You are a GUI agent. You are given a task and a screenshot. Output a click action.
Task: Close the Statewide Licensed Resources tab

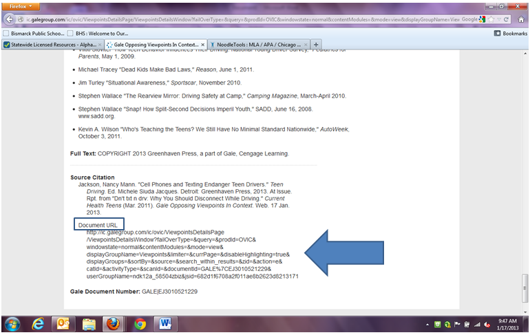pos(100,45)
